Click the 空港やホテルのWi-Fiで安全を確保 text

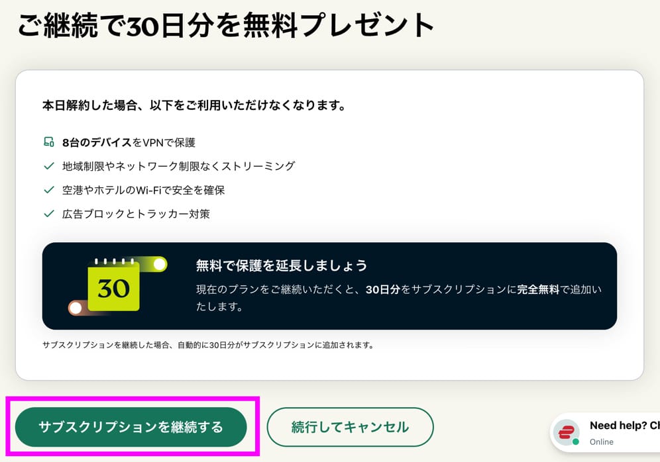(x=144, y=190)
